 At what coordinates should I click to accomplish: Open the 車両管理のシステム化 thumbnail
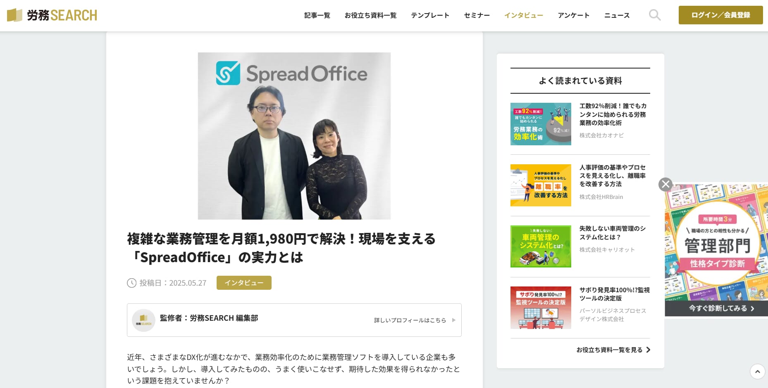coord(541,246)
